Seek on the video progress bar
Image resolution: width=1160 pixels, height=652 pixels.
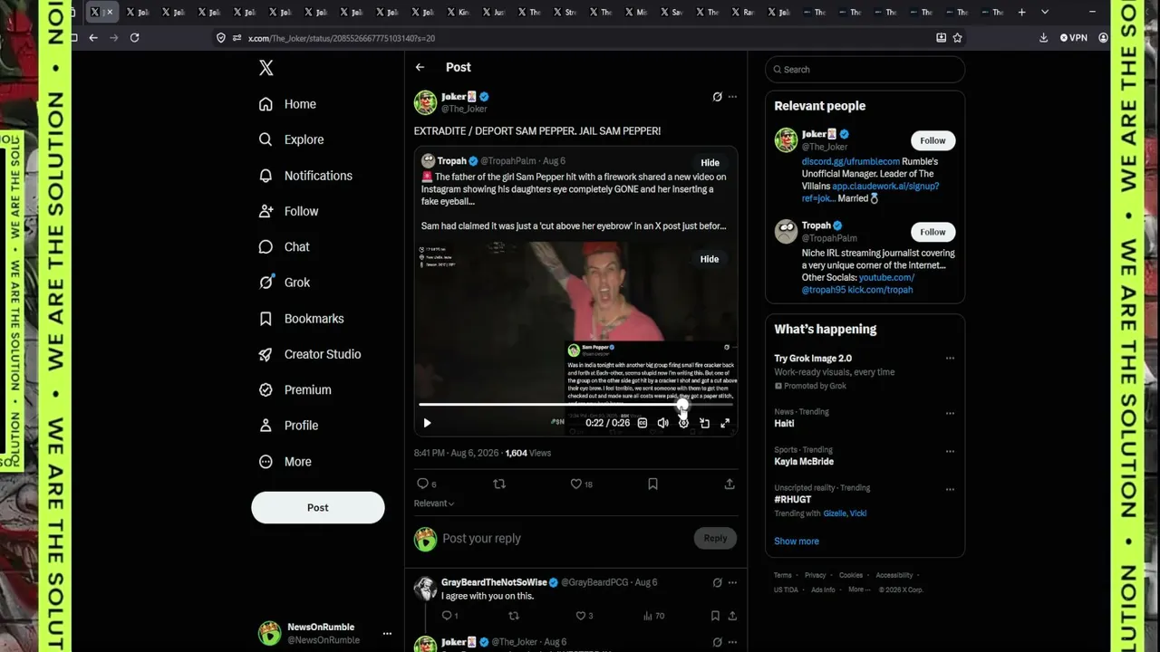coord(575,405)
